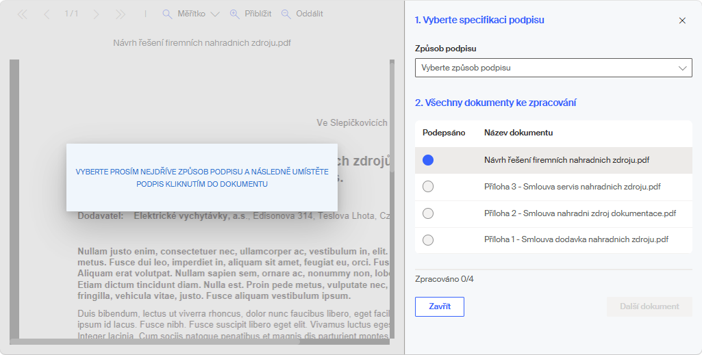Screen dimensions: 702x355
Task: Click the document vertical scrollbar
Action: pyautogui.click(x=392, y=117)
